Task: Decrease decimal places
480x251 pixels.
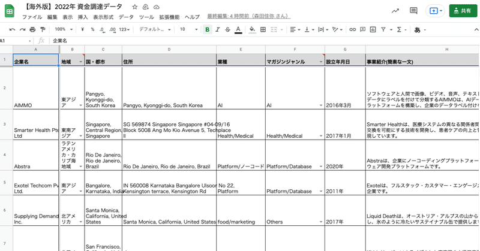Action: (102, 30)
